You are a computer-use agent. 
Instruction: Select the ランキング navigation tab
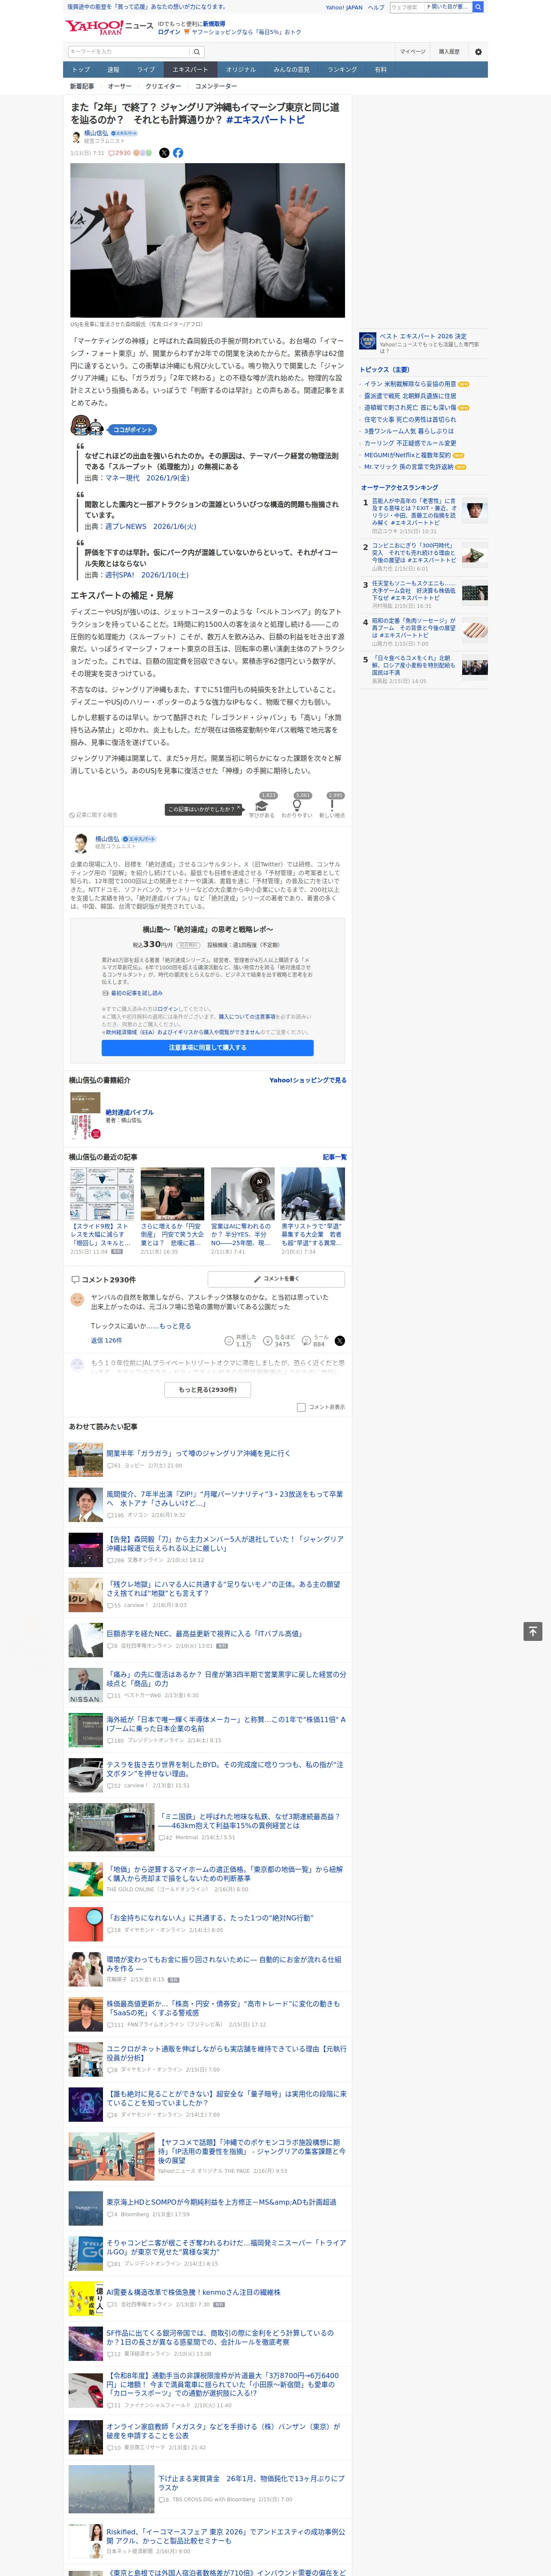tap(342, 70)
